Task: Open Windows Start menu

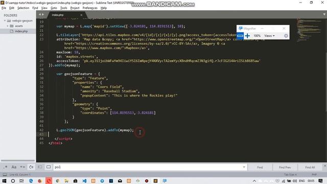Action: pos(4,180)
